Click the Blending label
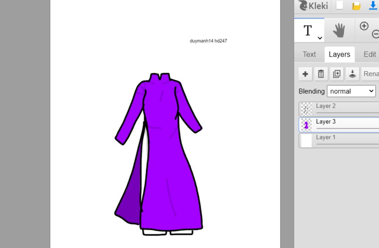 311,91
